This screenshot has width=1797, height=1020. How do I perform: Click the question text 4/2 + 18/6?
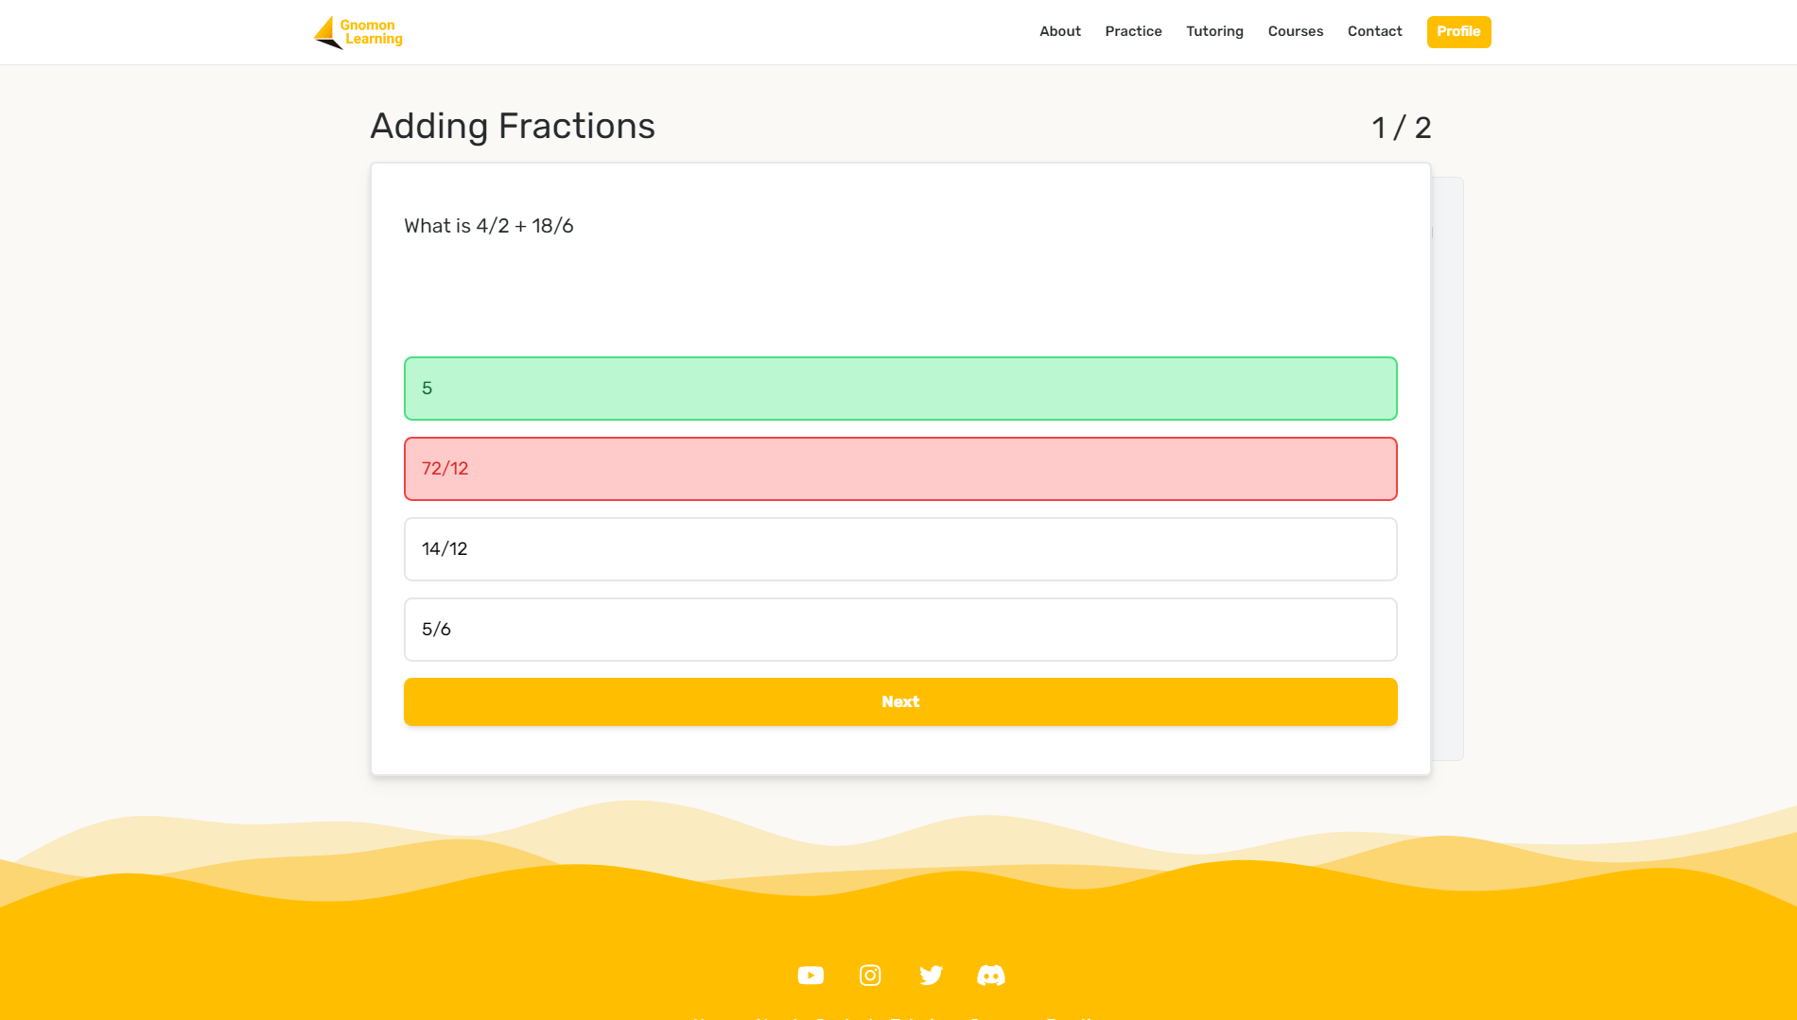click(x=488, y=226)
